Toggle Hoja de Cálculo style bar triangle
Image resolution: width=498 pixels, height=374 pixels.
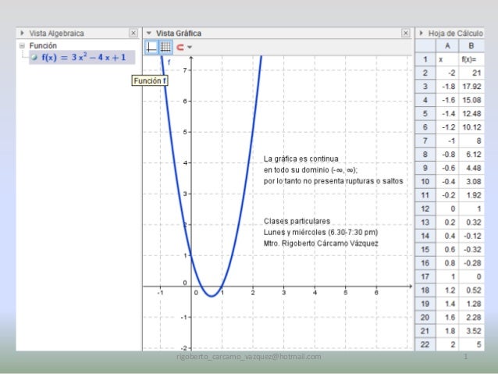[x=422, y=34]
